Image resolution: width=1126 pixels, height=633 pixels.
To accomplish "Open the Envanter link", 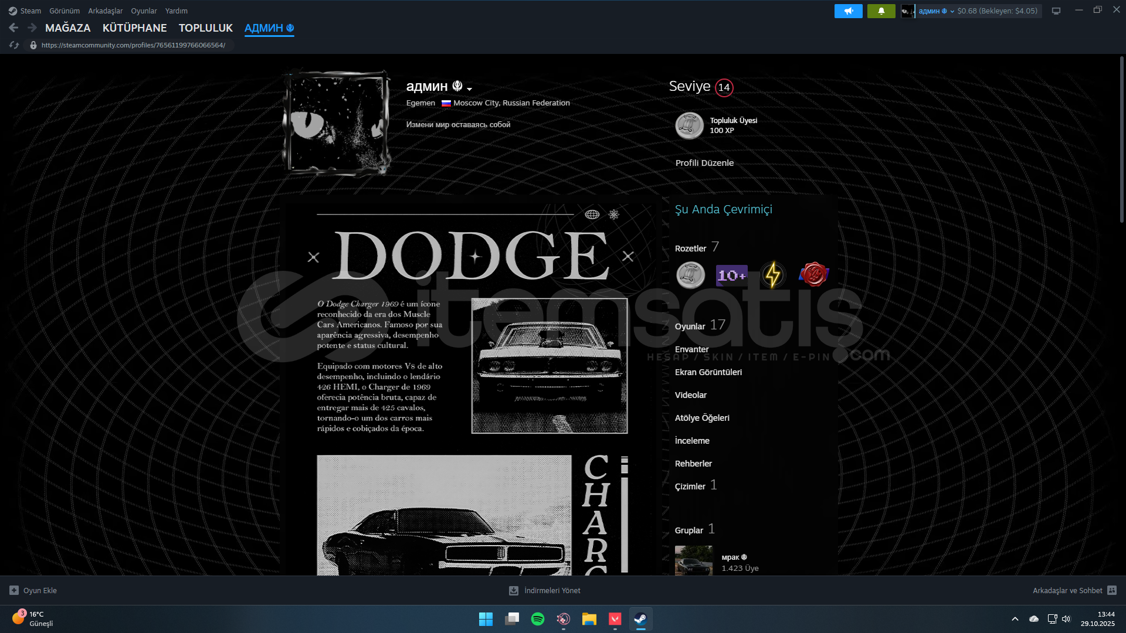I will point(691,349).
